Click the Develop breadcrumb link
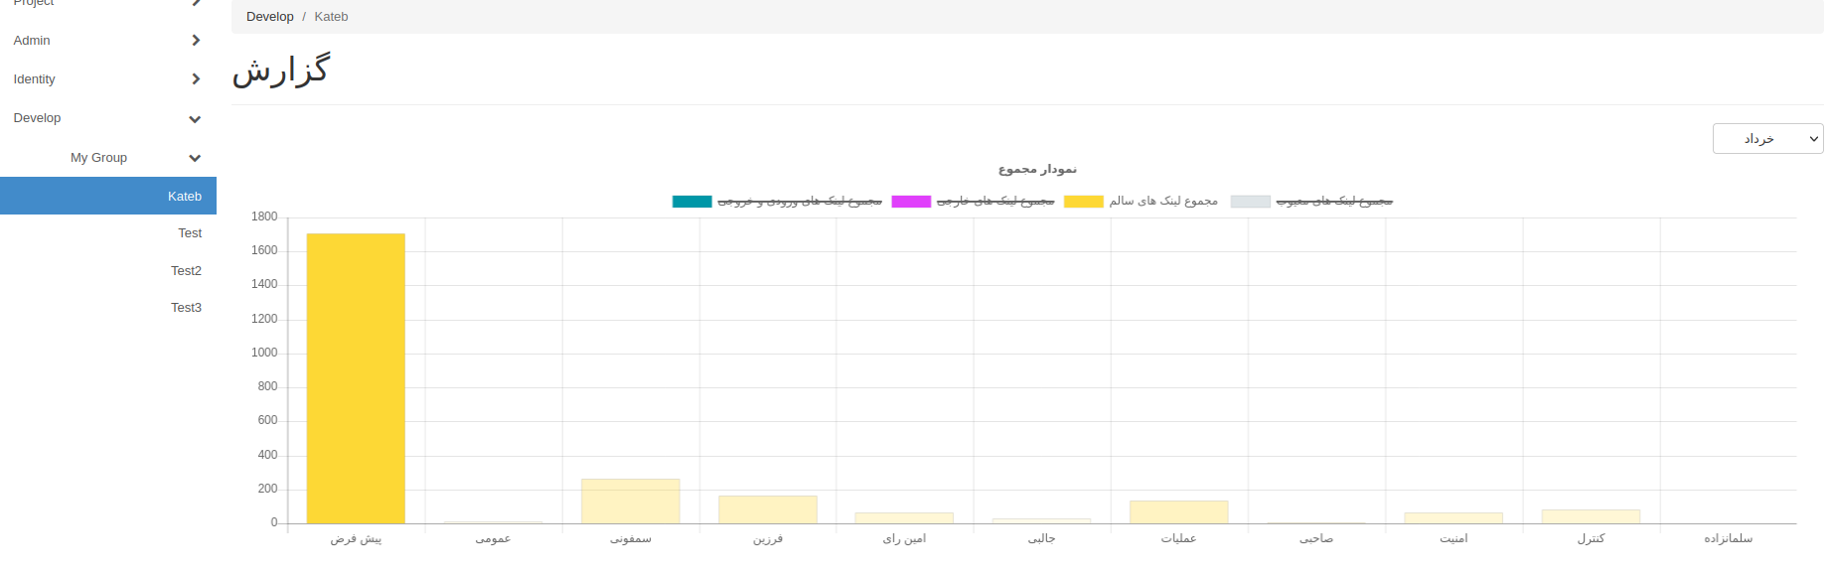The image size is (1828, 575). (269, 17)
